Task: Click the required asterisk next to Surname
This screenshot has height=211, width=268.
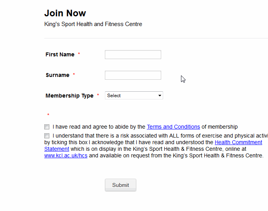Action: pos(74,75)
